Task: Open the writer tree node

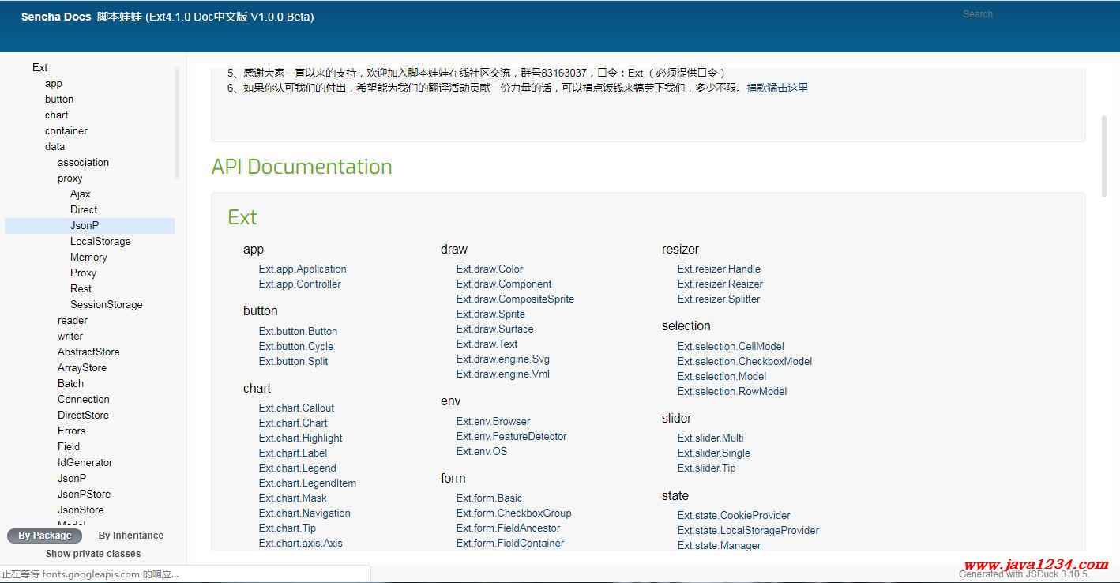Action: click(70, 337)
